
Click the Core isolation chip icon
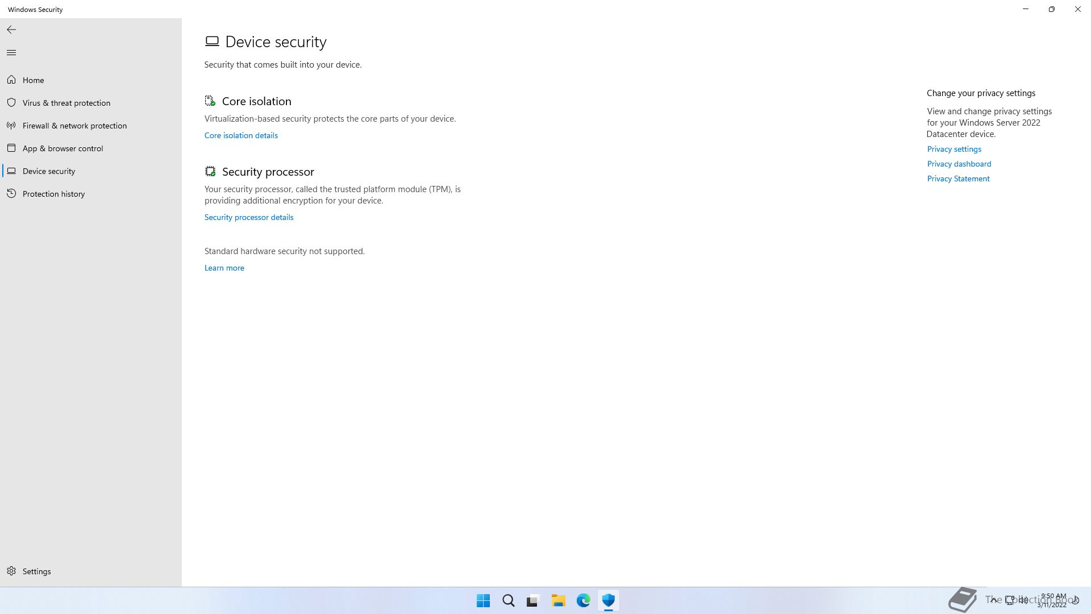point(210,101)
